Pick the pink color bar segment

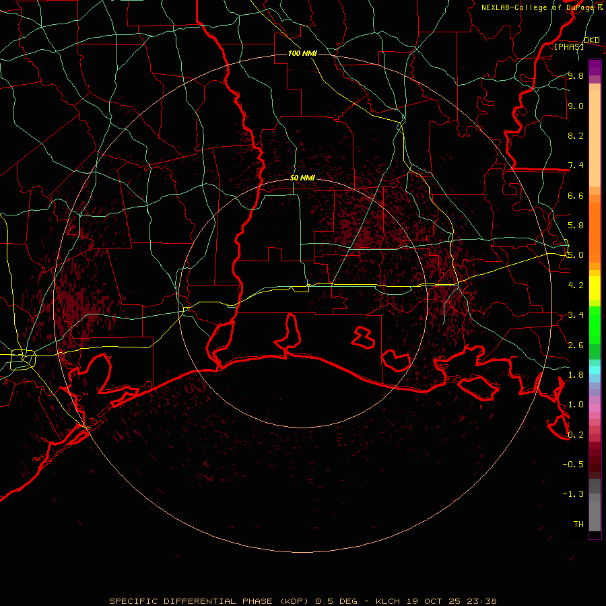pyautogui.click(x=595, y=408)
